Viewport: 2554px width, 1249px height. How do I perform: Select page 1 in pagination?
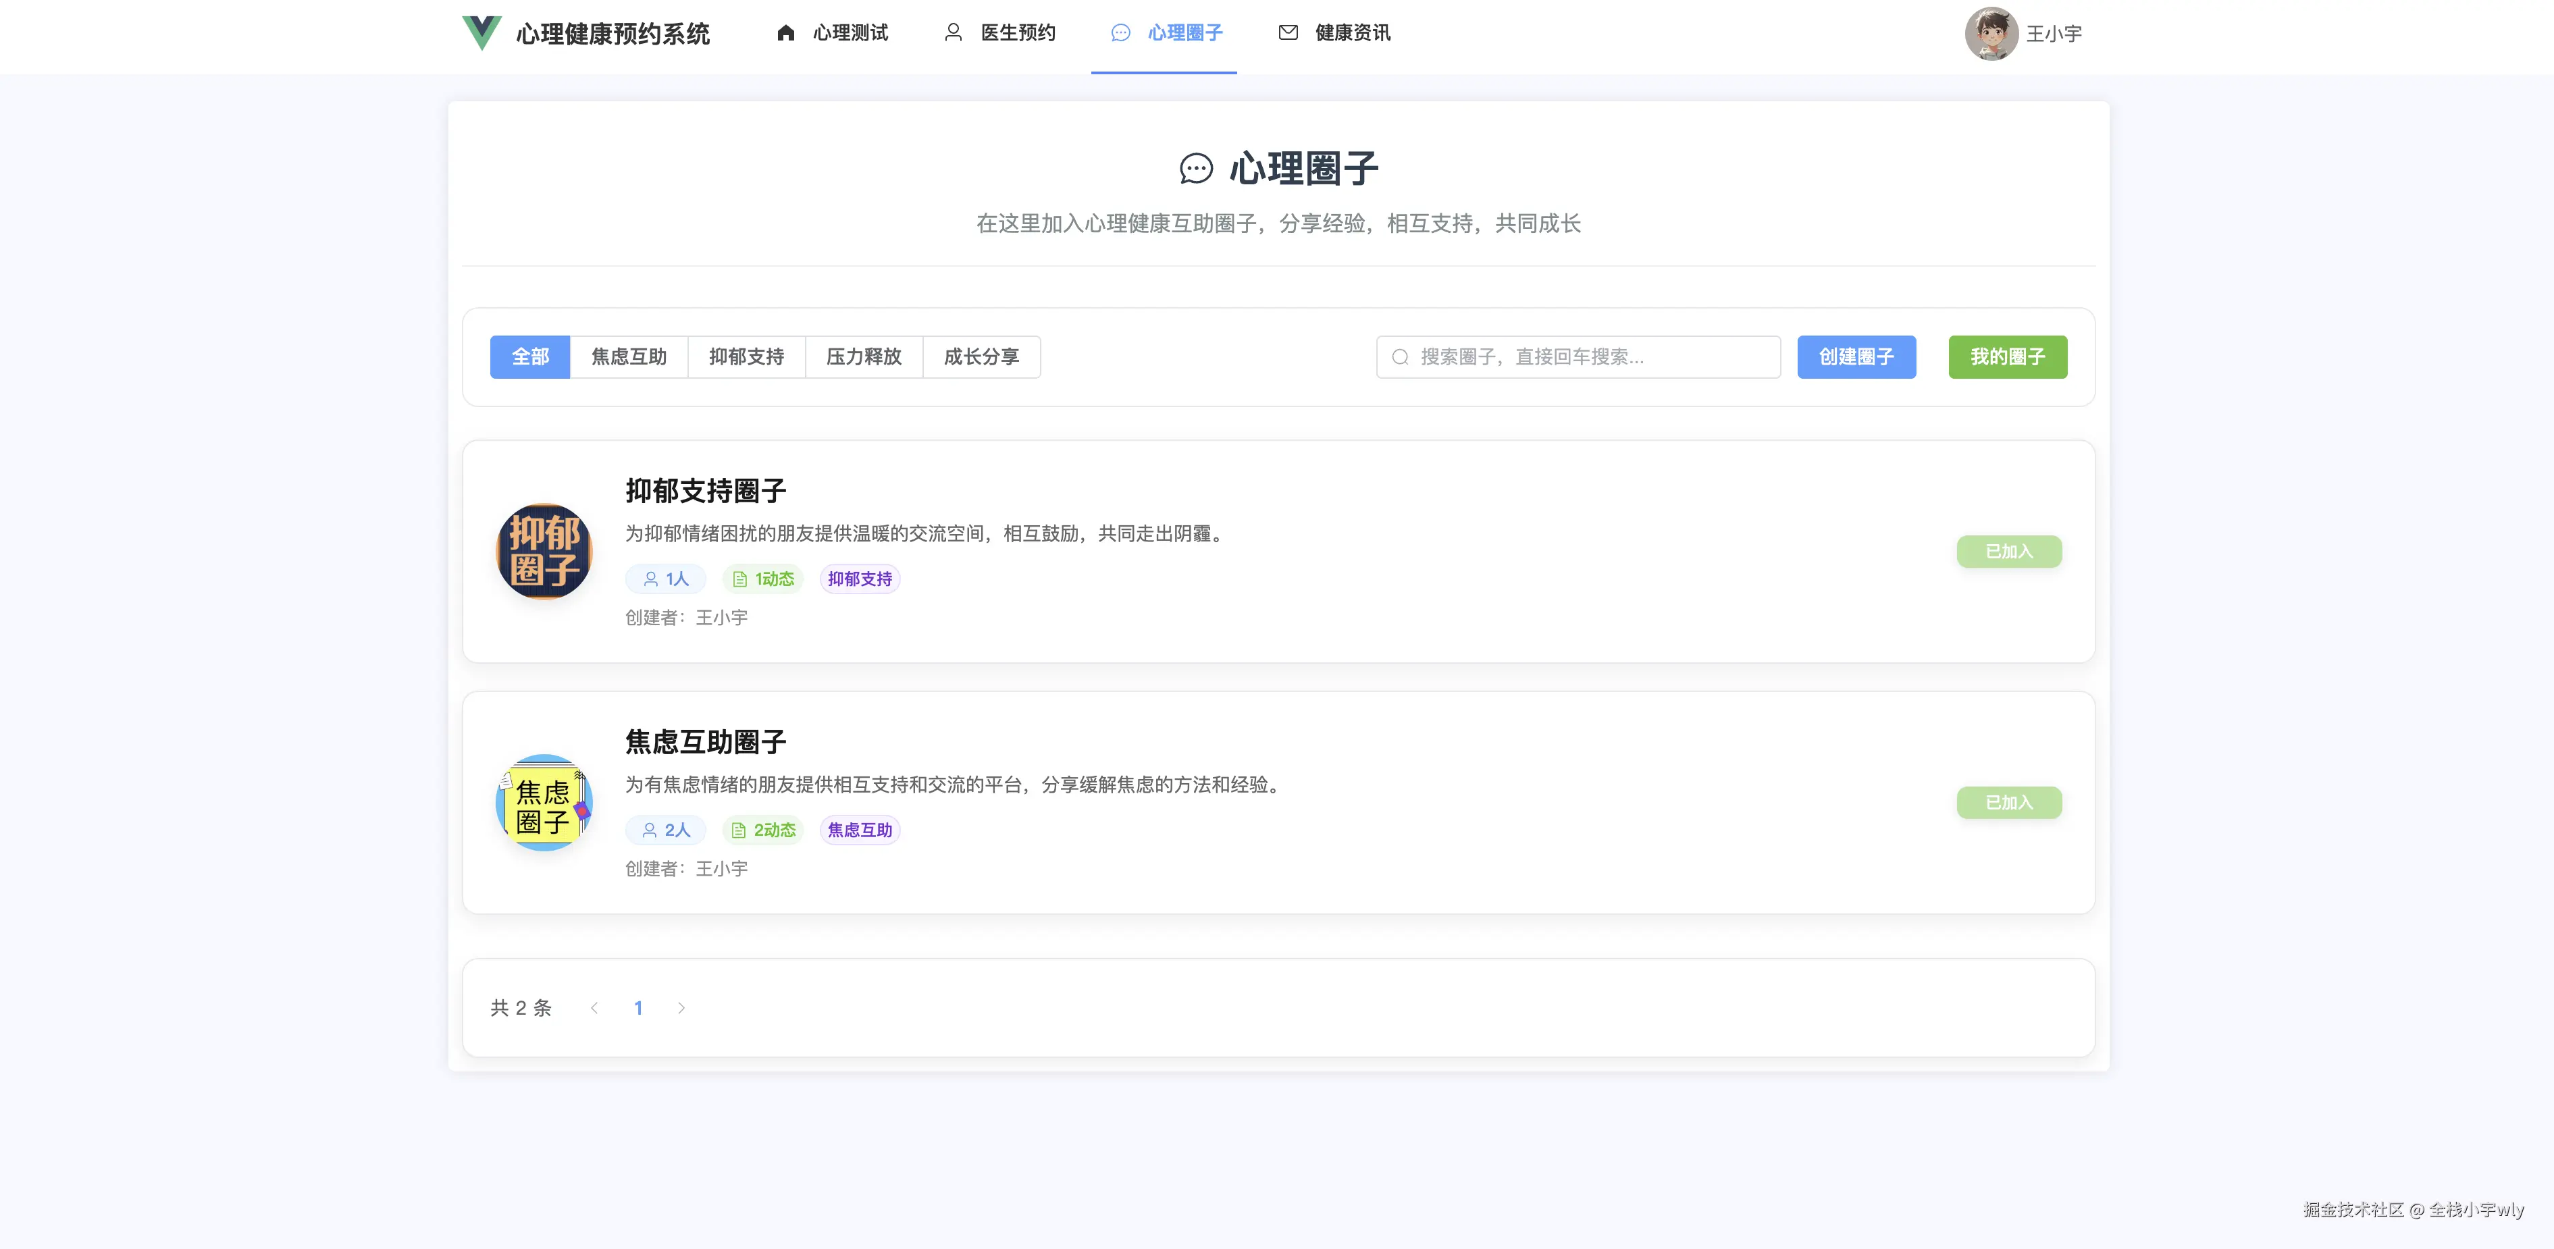click(x=639, y=1007)
